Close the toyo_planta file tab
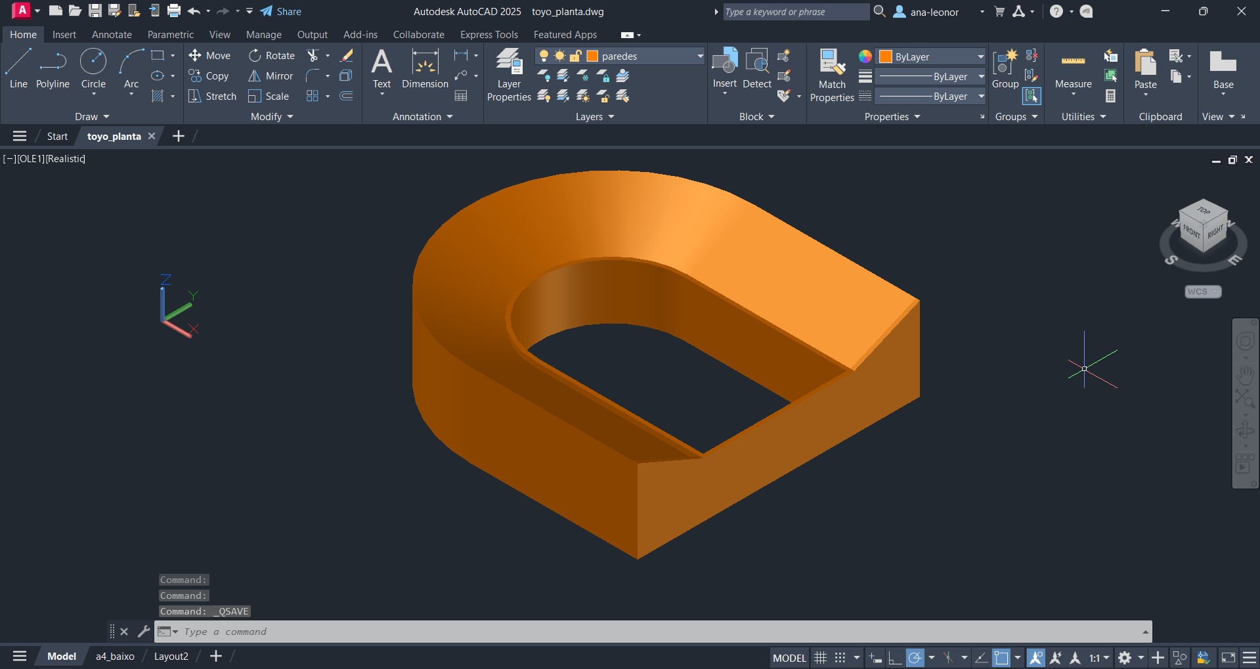1260x669 pixels. click(x=152, y=136)
